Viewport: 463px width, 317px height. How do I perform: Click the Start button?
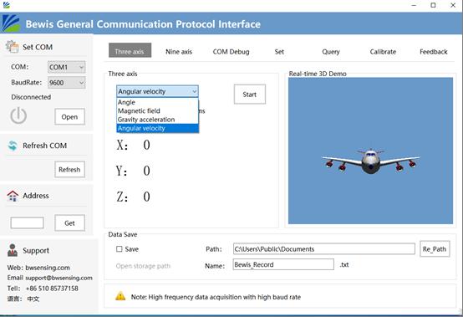click(250, 95)
